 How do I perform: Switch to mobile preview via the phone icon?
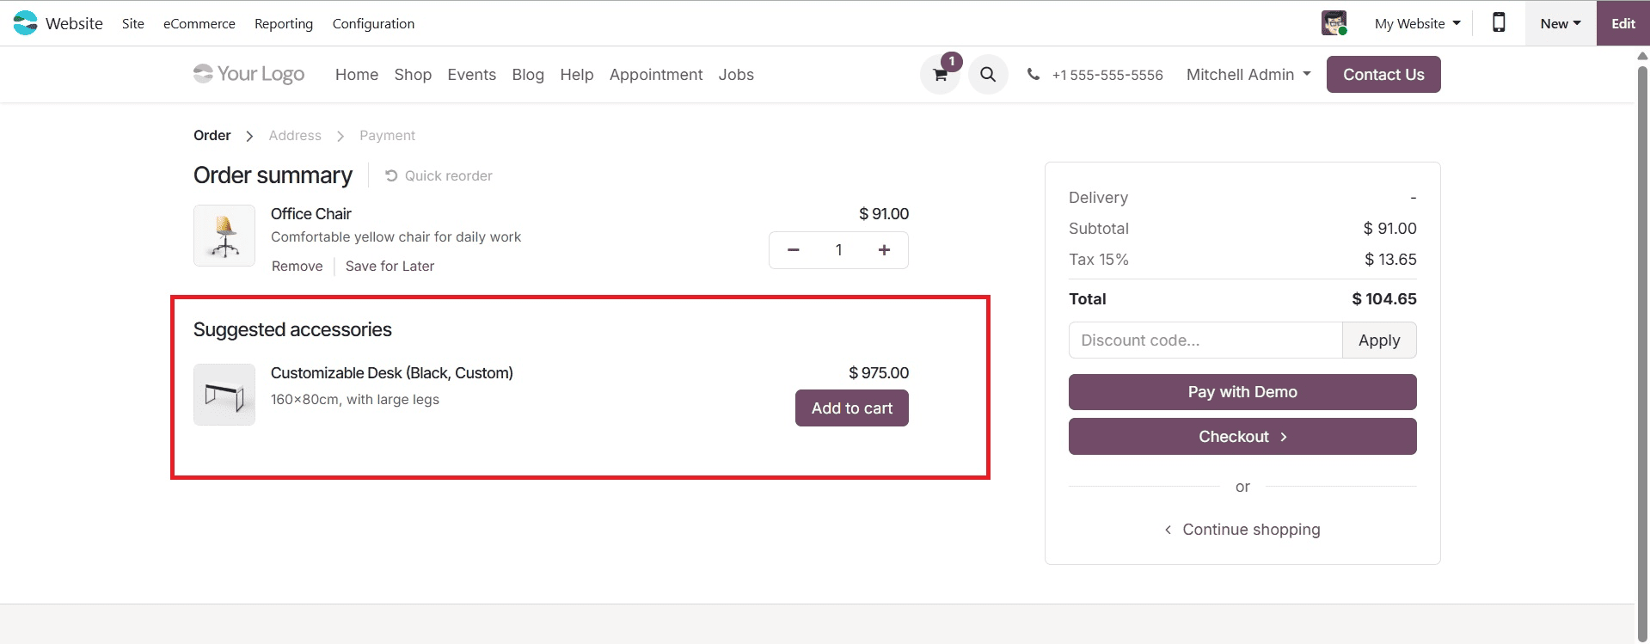tap(1498, 23)
